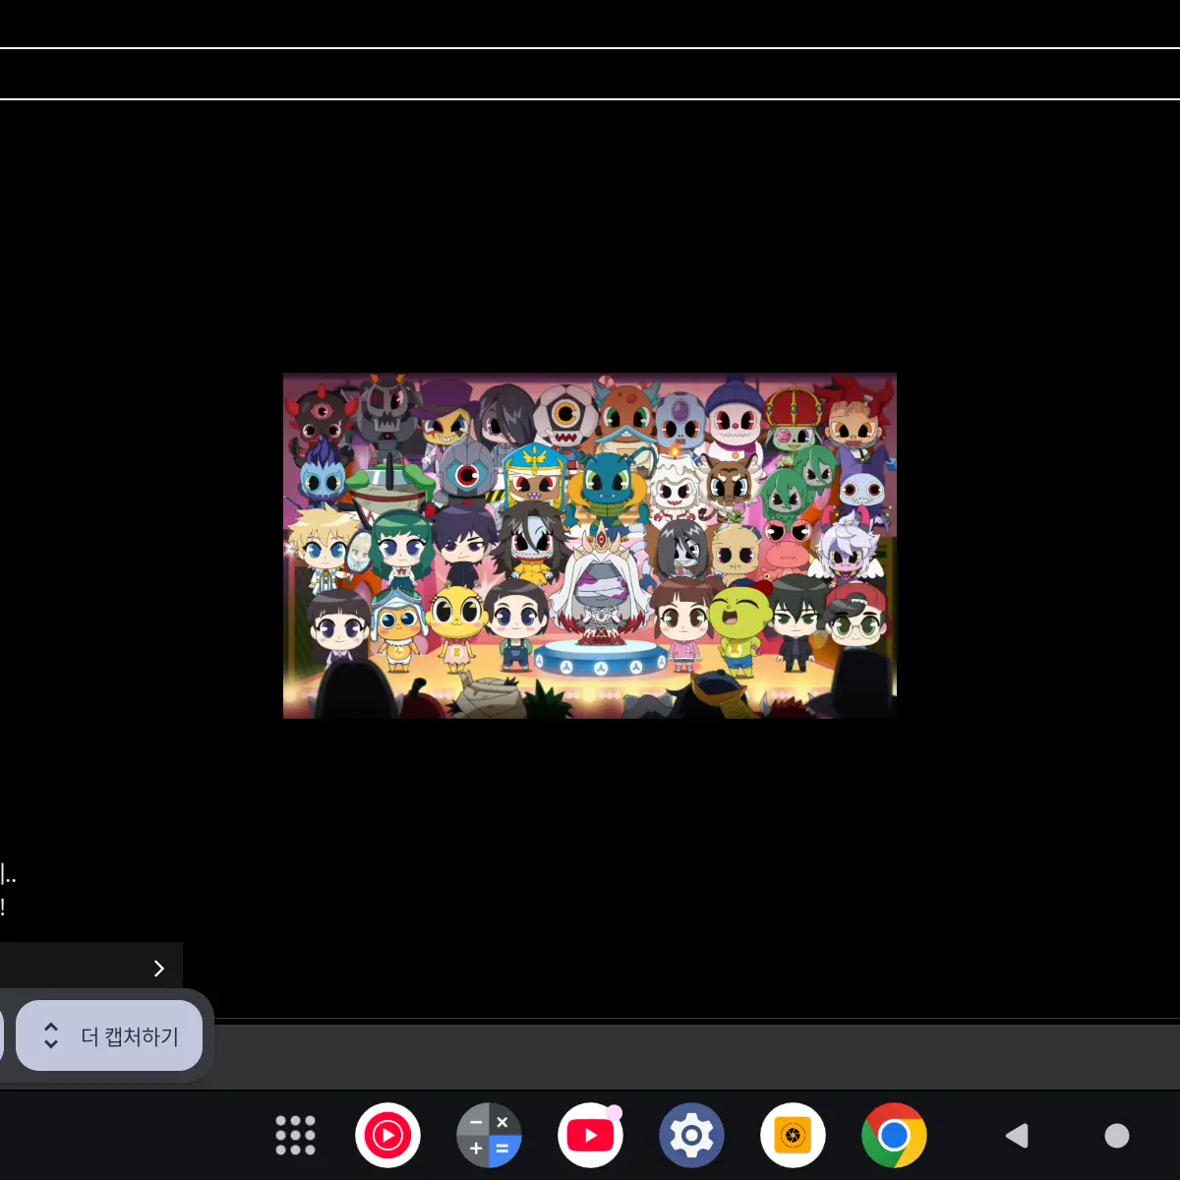Click the up-down arrows in capture-more button
The image size is (1180, 1180).
[51, 1035]
